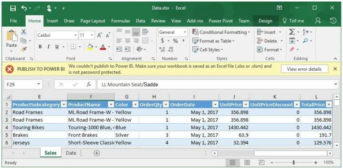Viewport: 343px width, 168px height.
Task: Switch to Page Layout view in status bar
Action: point(247,163)
